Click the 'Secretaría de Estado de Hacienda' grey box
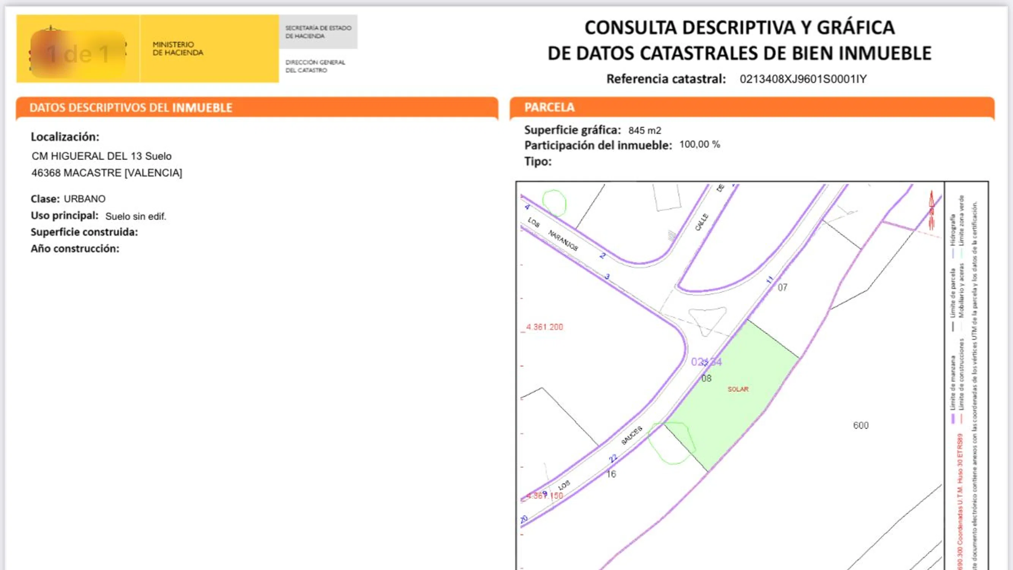The height and width of the screenshot is (570, 1013). (x=318, y=32)
